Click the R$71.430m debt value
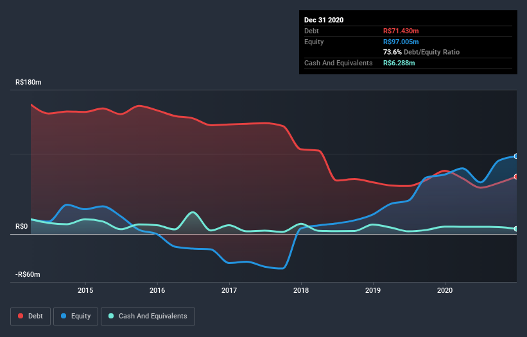The width and height of the screenshot is (527, 337). pyautogui.click(x=401, y=31)
